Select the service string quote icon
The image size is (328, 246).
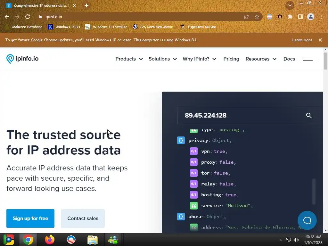tap(194, 206)
